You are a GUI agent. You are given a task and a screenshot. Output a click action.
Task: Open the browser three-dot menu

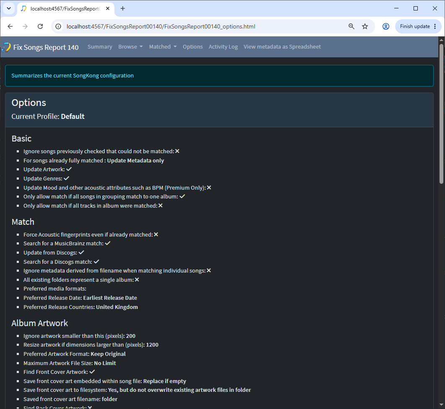pyautogui.click(x=435, y=26)
